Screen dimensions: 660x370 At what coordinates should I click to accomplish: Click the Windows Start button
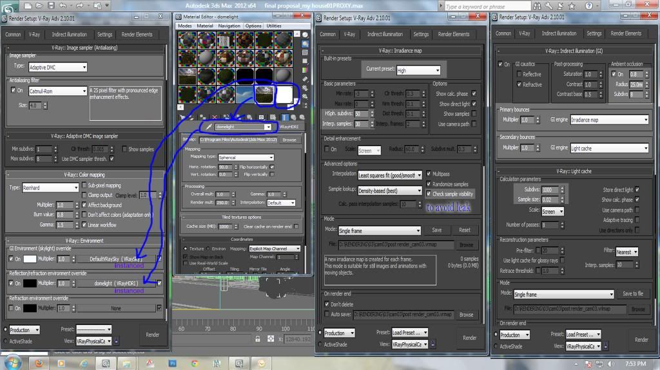tap(12, 362)
